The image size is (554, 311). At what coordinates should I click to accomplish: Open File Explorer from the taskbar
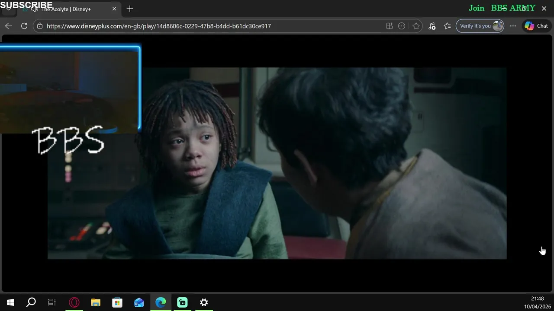96,303
